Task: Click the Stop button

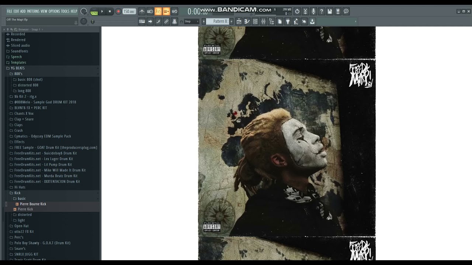Action: tap(110, 11)
